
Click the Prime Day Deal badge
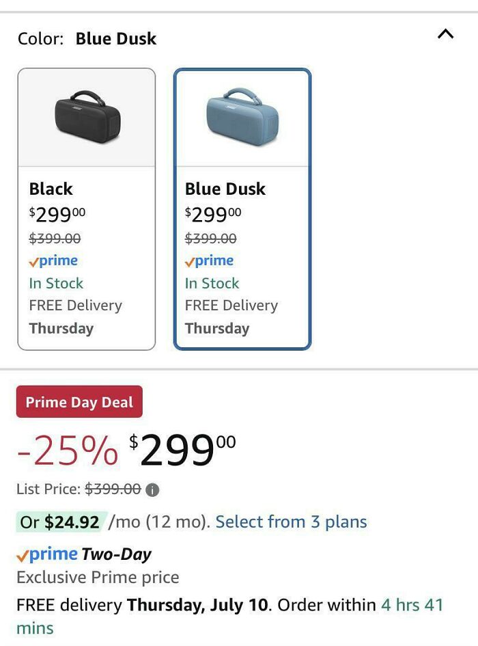click(x=79, y=402)
